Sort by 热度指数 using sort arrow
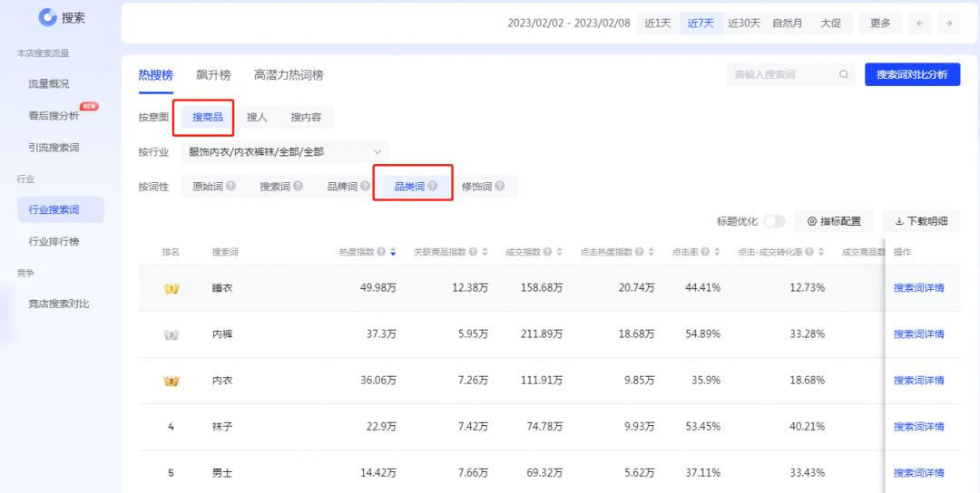 tap(393, 252)
